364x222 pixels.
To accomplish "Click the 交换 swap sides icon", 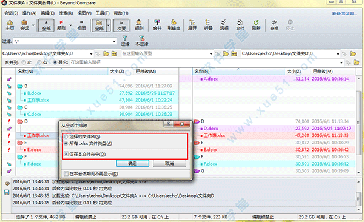I will coord(274,25).
